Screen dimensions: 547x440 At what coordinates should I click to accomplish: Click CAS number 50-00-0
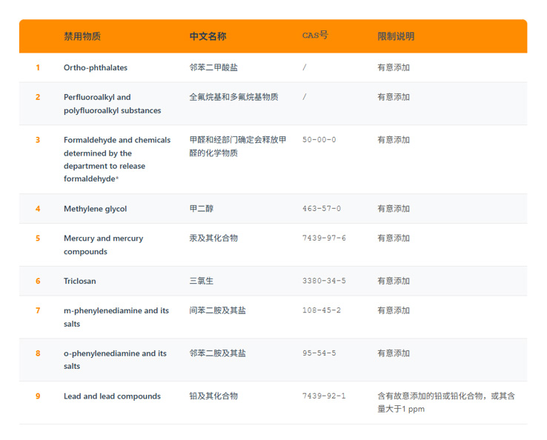coord(319,140)
